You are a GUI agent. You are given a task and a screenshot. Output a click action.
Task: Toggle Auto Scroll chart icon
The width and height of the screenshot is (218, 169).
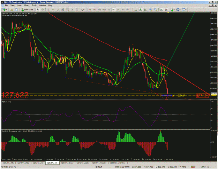161,10
